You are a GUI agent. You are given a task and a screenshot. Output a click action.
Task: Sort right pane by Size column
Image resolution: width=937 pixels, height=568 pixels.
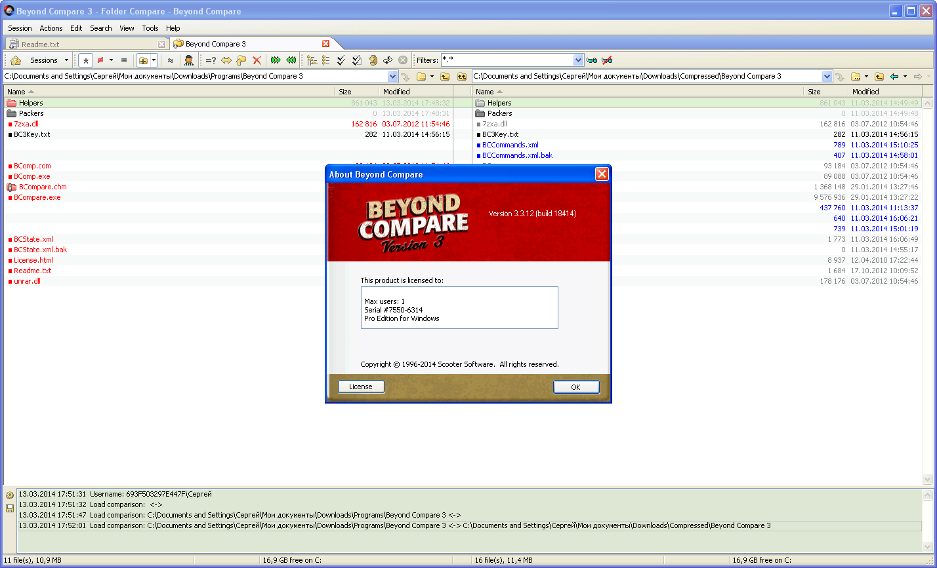[x=825, y=92]
